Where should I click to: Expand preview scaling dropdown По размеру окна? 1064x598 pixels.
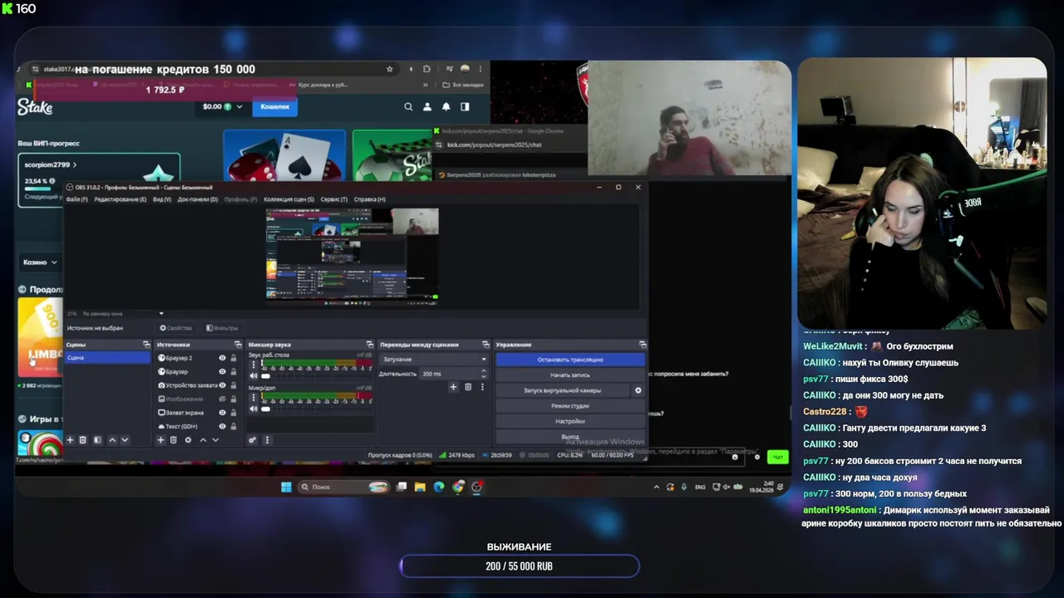point(161,313)
